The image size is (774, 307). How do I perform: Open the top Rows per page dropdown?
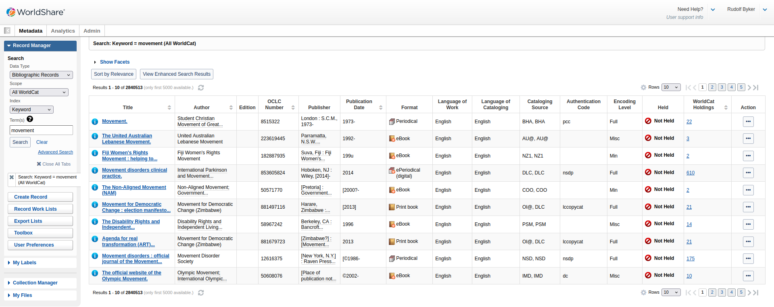pos(671,87)
